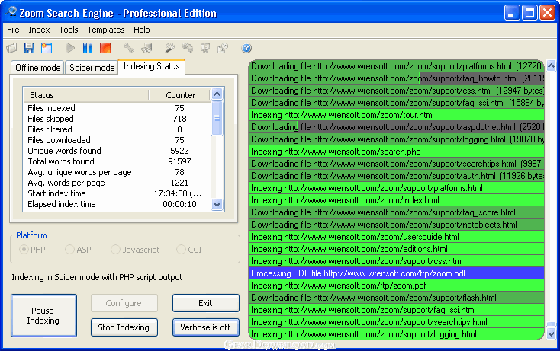Click the disabled Configure button
Viewport: 560px width, 351px height.
(124, 303)
